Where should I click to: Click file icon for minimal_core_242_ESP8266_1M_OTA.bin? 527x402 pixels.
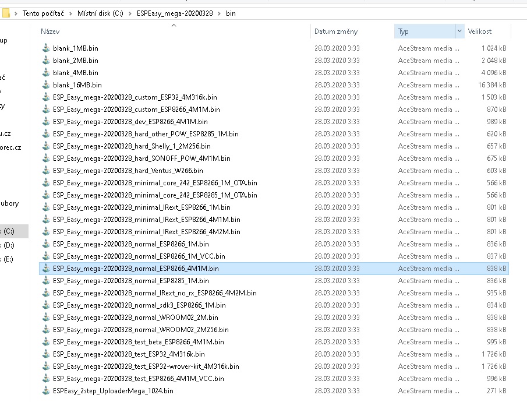click(46, 183)
